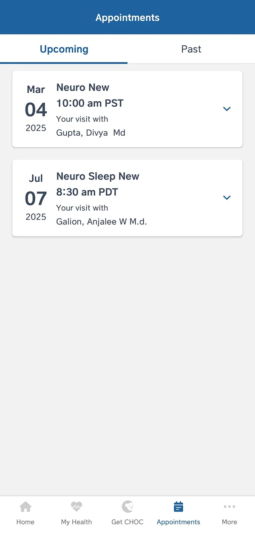Click the Neuro Sleep New appointment title
This screenshot has height=536, width=255.
pyautogui.click(x=98, y=177)
